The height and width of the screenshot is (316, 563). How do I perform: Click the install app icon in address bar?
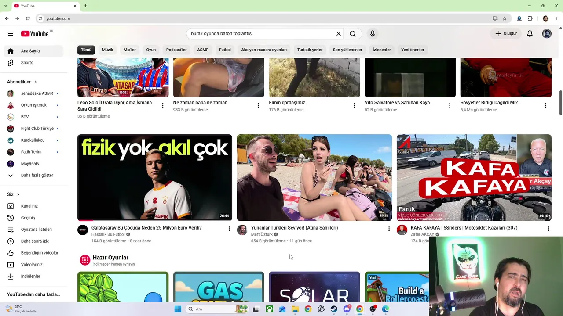495,18
